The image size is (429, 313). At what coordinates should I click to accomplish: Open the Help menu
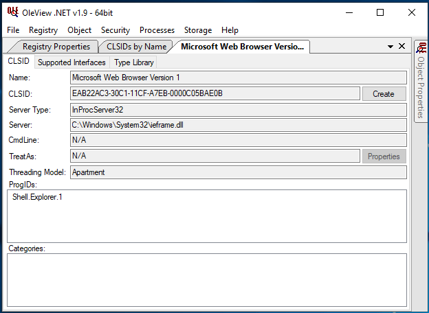tap(230, 30)
